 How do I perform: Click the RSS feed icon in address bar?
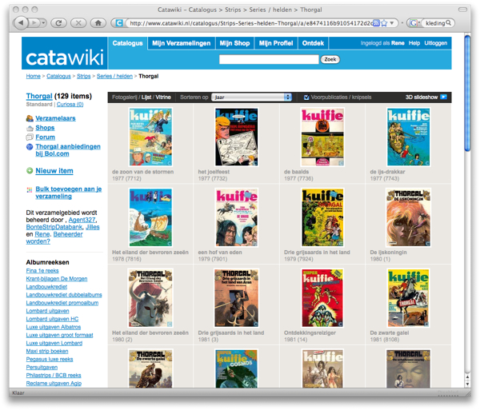377,23
